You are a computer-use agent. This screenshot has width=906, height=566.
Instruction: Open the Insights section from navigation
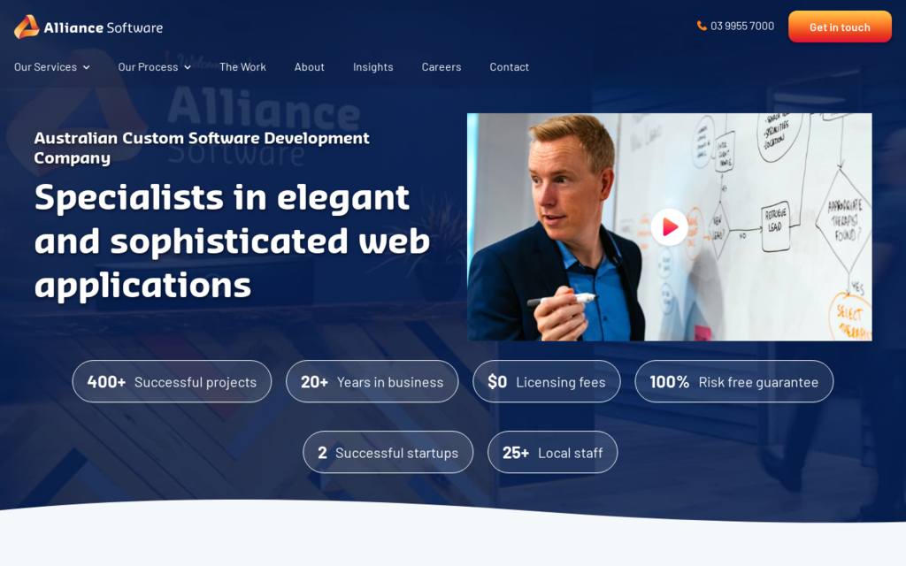372,66
